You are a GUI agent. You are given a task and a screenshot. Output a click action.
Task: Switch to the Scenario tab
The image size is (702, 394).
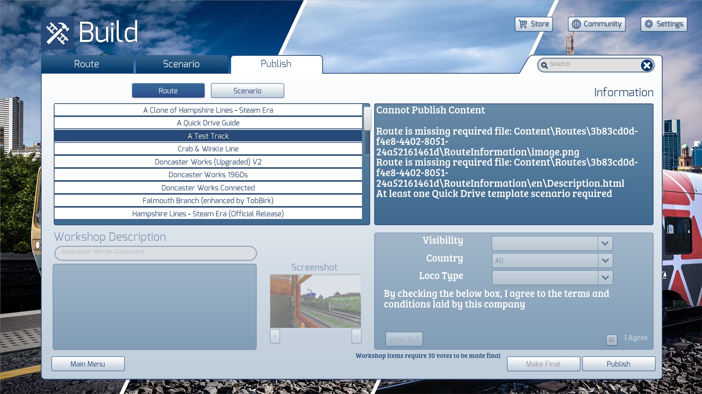pyautogui.click(x=181, y=64)
